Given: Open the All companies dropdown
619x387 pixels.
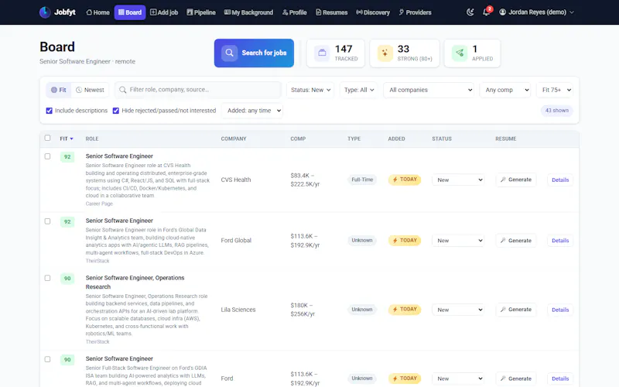Looking at the screenshot, I should (x=429, y=90).
